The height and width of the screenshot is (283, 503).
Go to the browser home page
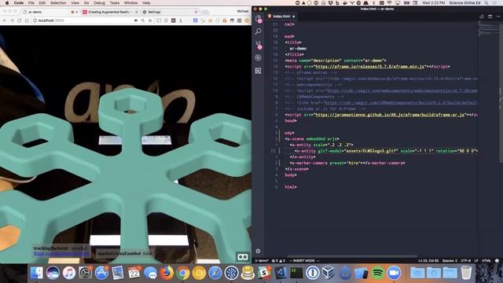coord(27,20)
